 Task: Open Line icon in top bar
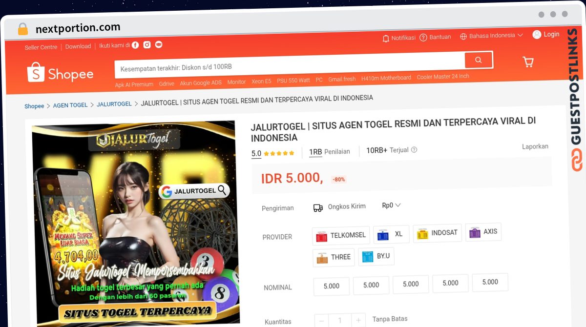[x=159, y=44]
